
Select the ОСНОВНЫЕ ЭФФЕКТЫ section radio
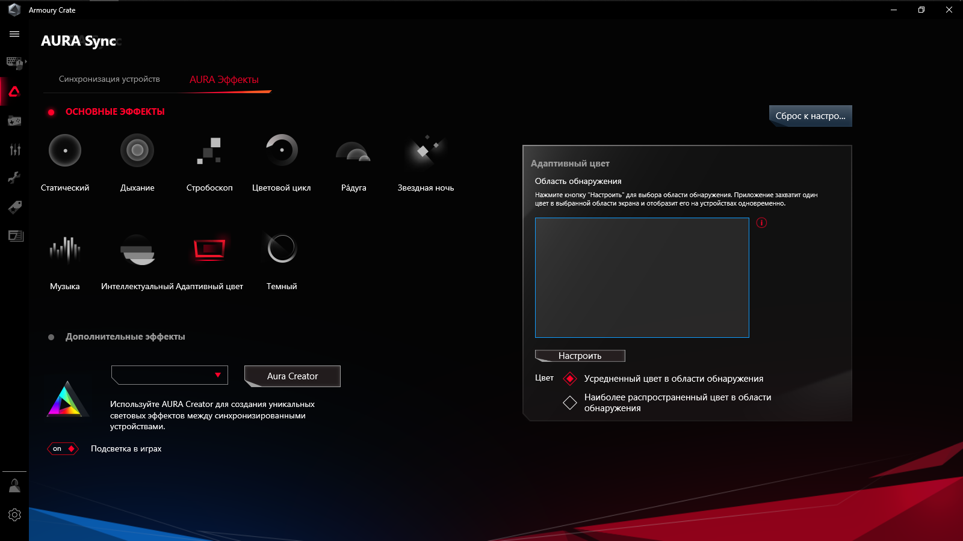[x=51, y=112]
